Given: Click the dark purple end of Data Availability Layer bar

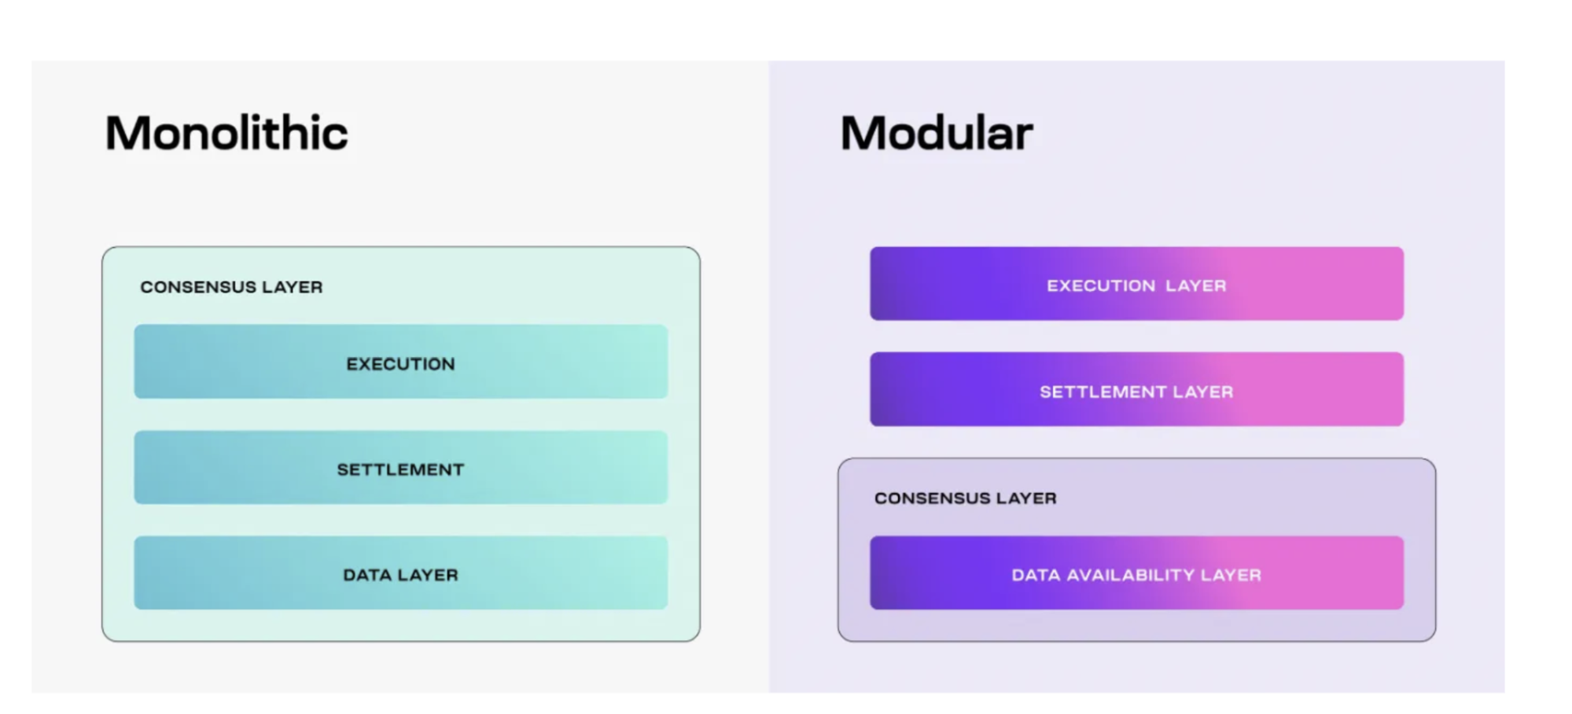Looking at the screenshot, I should point(896,573).
